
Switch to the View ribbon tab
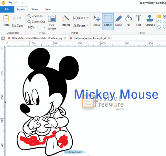(48, 9)
